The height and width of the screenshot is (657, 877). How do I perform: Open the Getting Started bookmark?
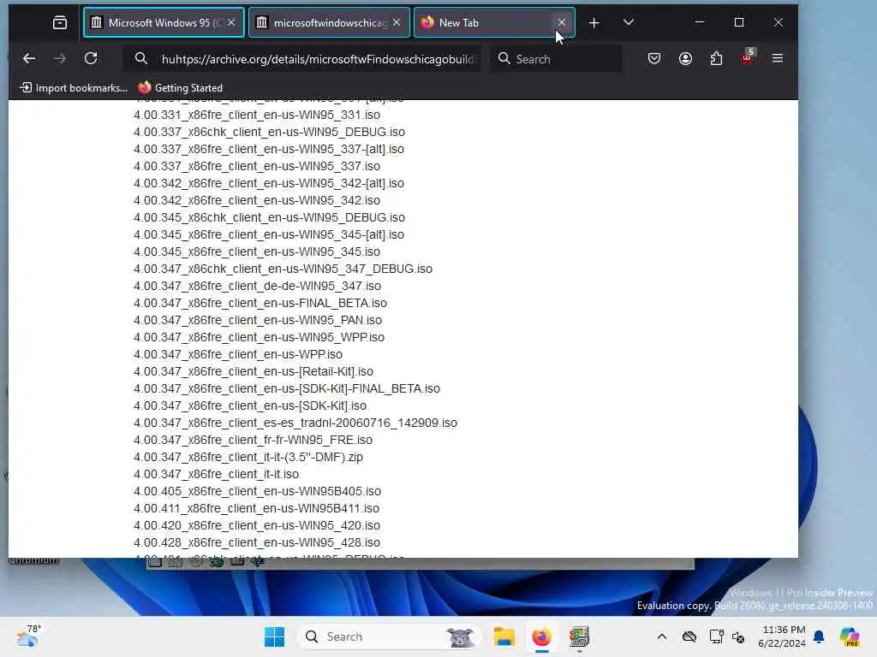(x=181, y=88)
